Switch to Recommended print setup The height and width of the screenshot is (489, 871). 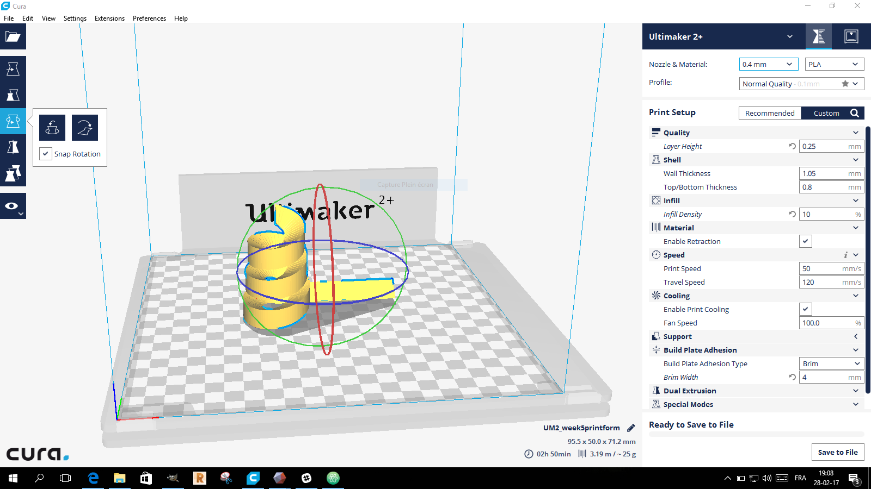(770, 113)
